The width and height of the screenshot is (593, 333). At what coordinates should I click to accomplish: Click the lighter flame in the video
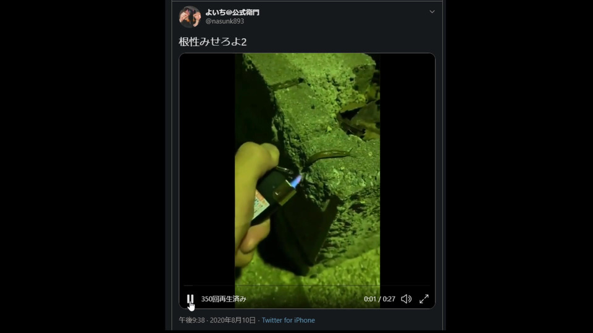pos(296,181)
